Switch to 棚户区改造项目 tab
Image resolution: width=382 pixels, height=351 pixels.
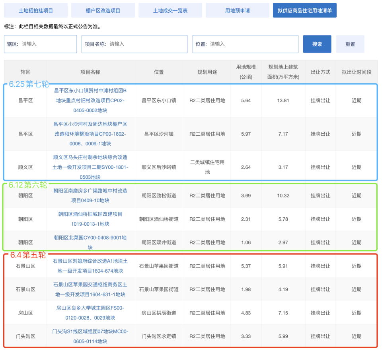tap(103, 10)
